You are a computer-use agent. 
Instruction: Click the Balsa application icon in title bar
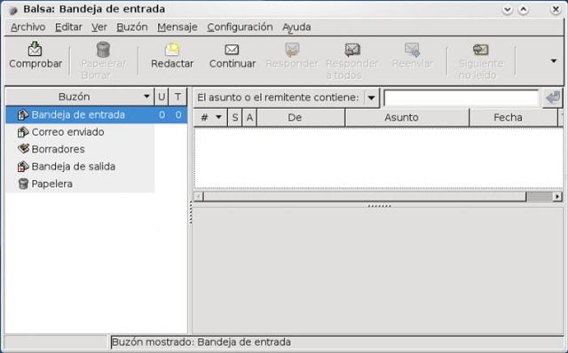(13, 10)
